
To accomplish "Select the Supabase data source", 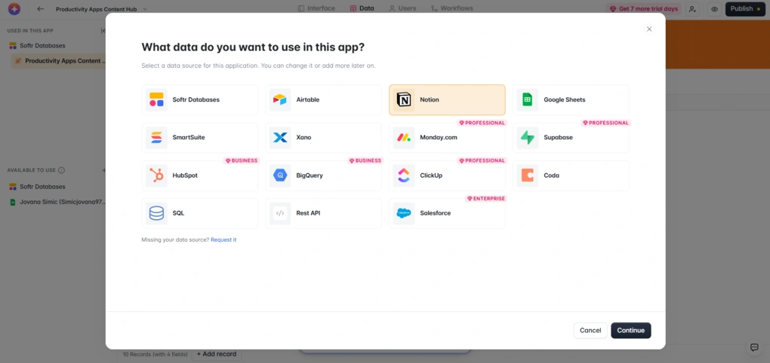I will [571, 138].
